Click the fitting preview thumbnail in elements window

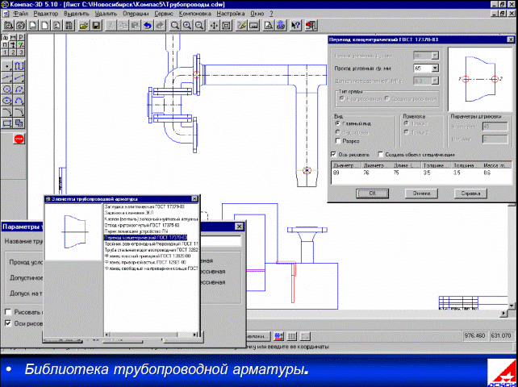(74, 232)
